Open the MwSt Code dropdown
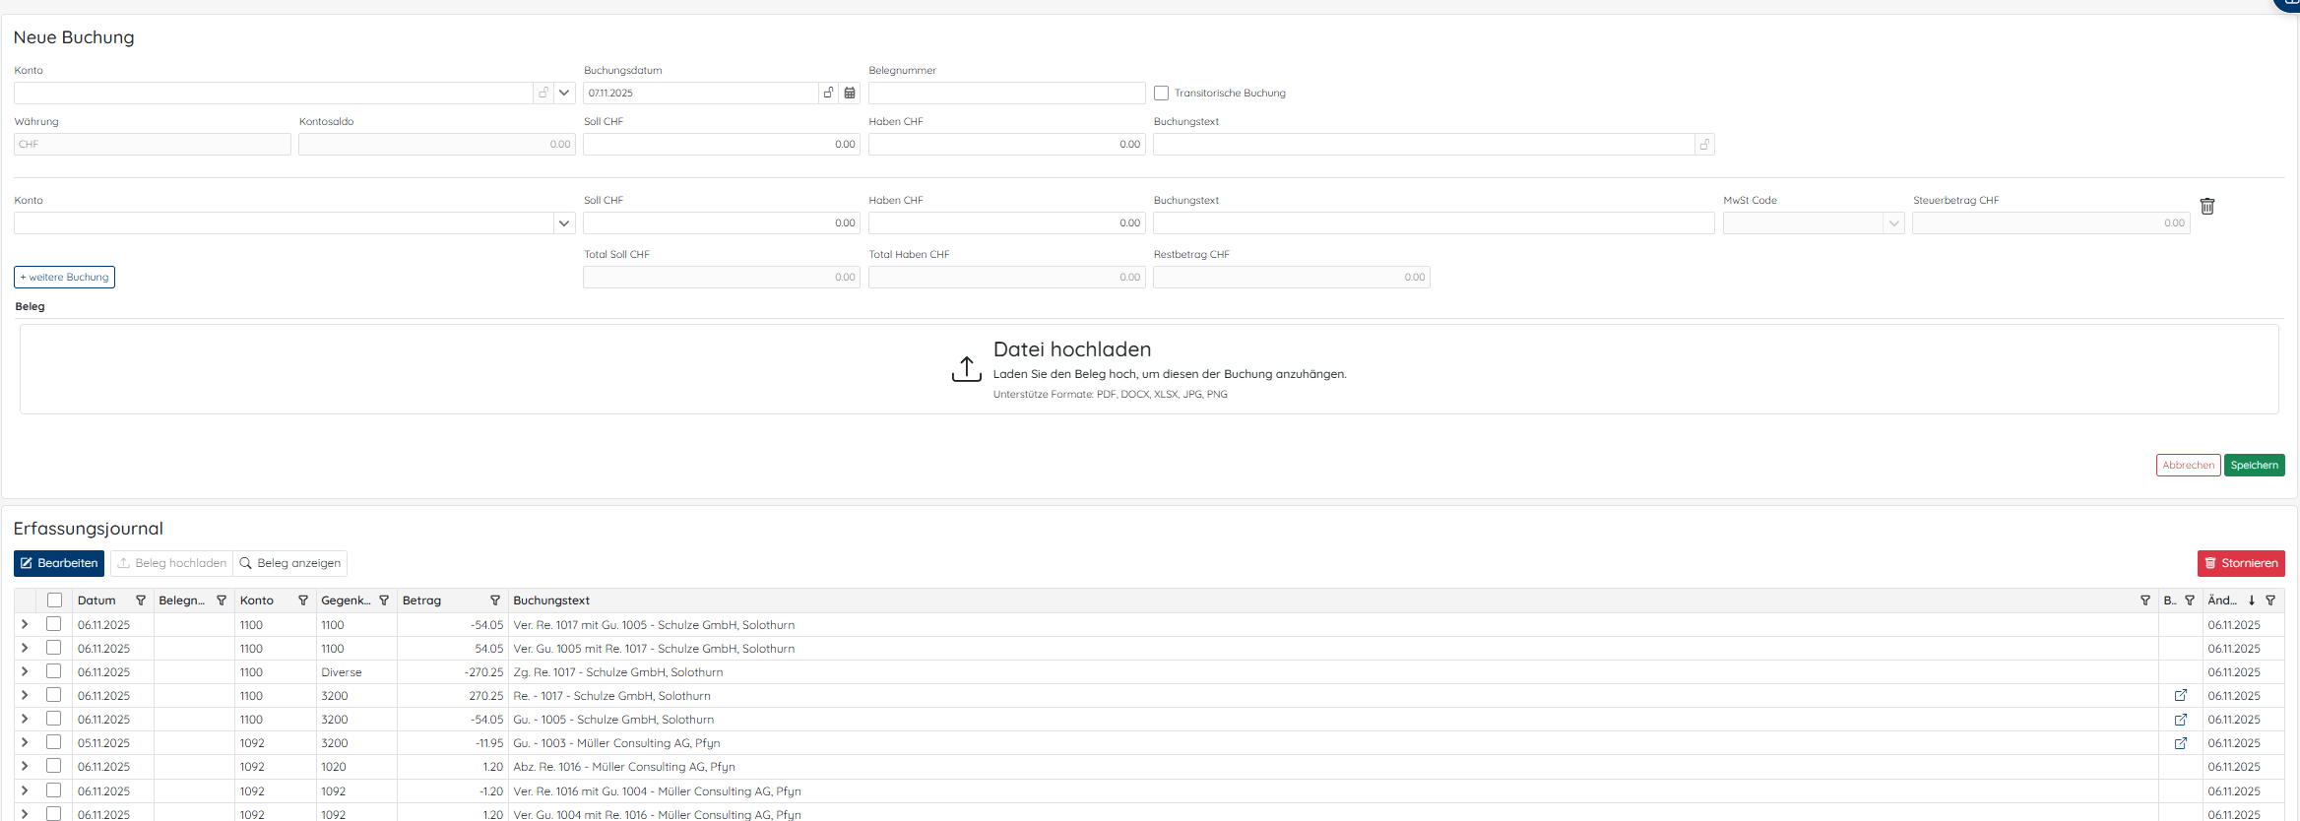 (x=1892, y=223)
